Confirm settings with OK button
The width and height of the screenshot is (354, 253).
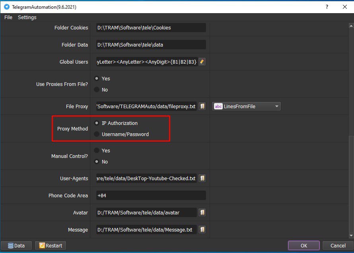[x=304, y=245]
